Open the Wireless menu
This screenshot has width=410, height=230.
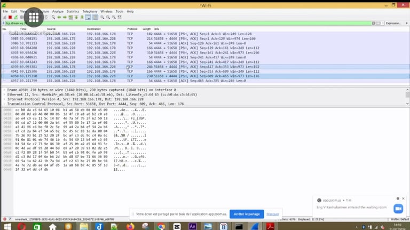pyautogui.click(x=106, y=12)
